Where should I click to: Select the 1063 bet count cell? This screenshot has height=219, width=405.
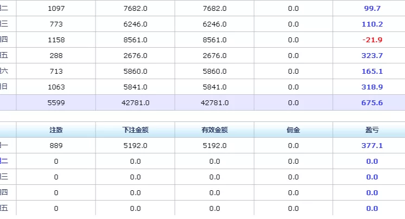56,87
